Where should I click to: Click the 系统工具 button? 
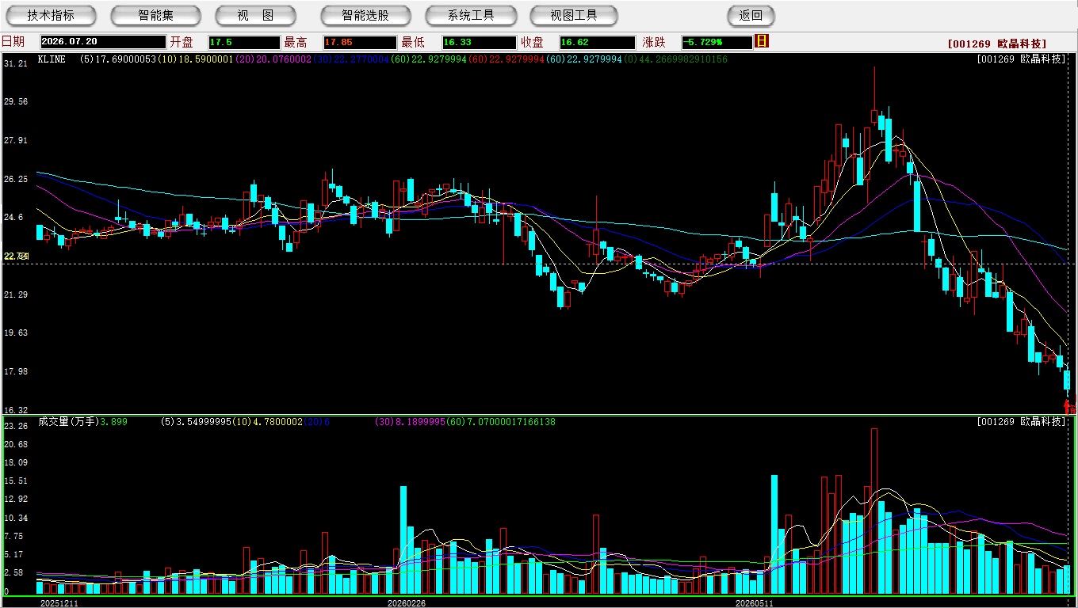point(471,15)
